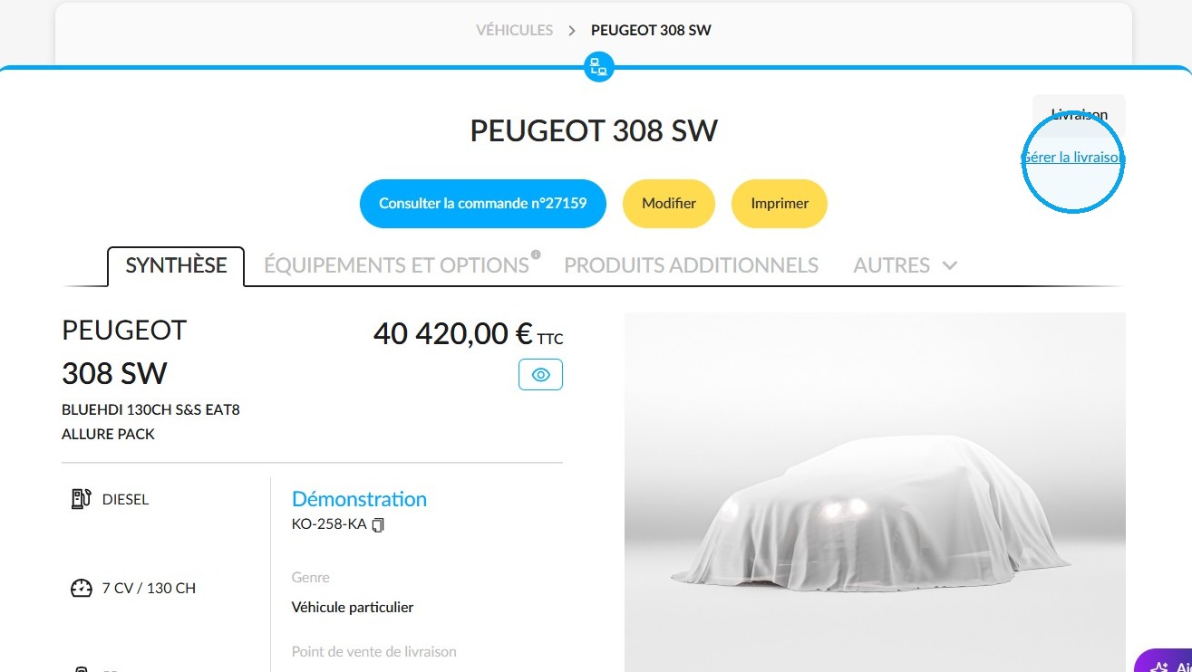Click Consulter la commande n°27159 button
1192x672 pixels.
[482, 203]
